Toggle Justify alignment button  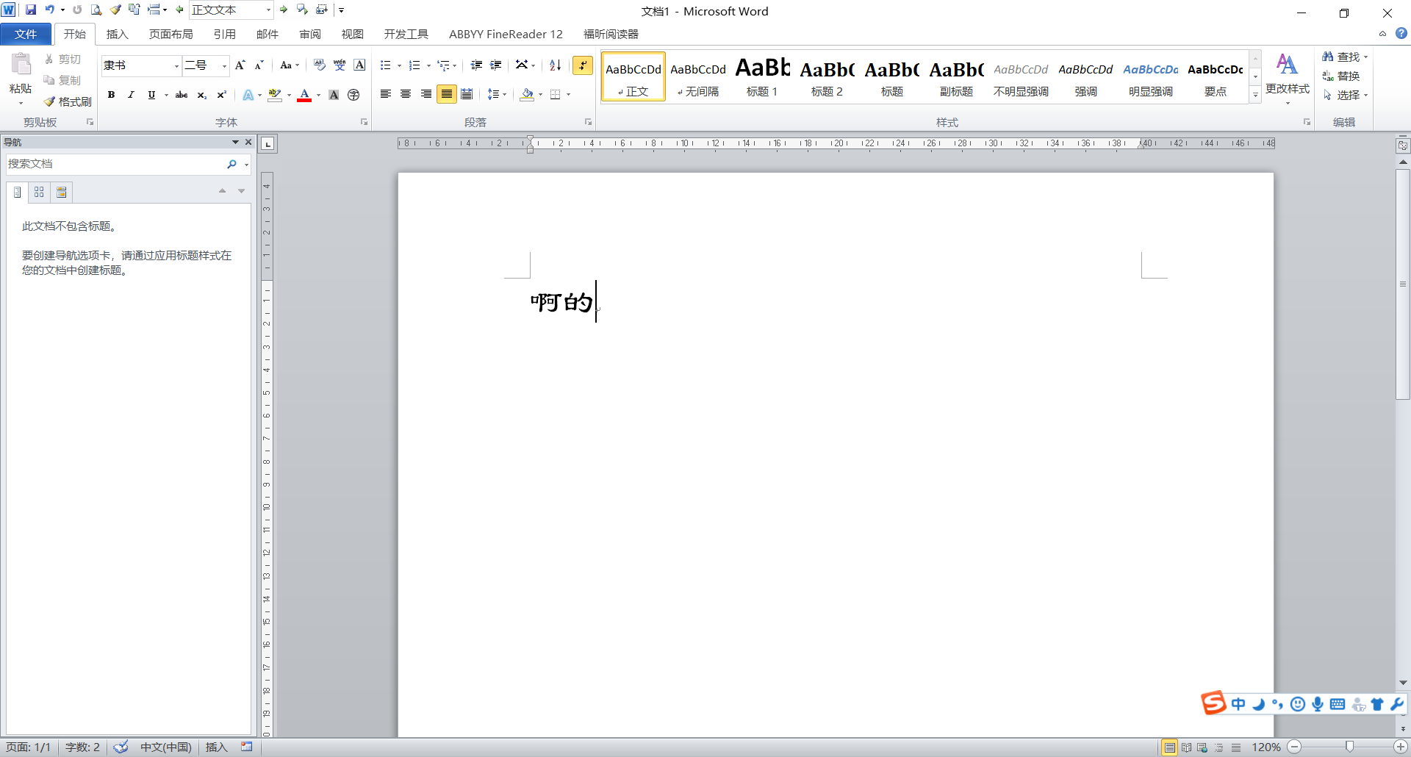click(446, 94)
